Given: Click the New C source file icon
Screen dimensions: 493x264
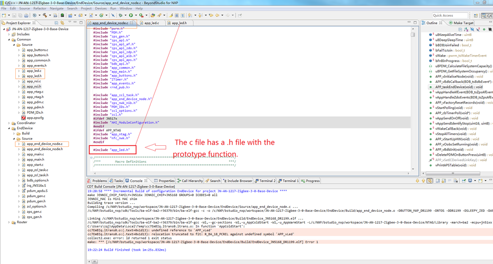Looking at the screenshot, I should [x=91, y=15].
